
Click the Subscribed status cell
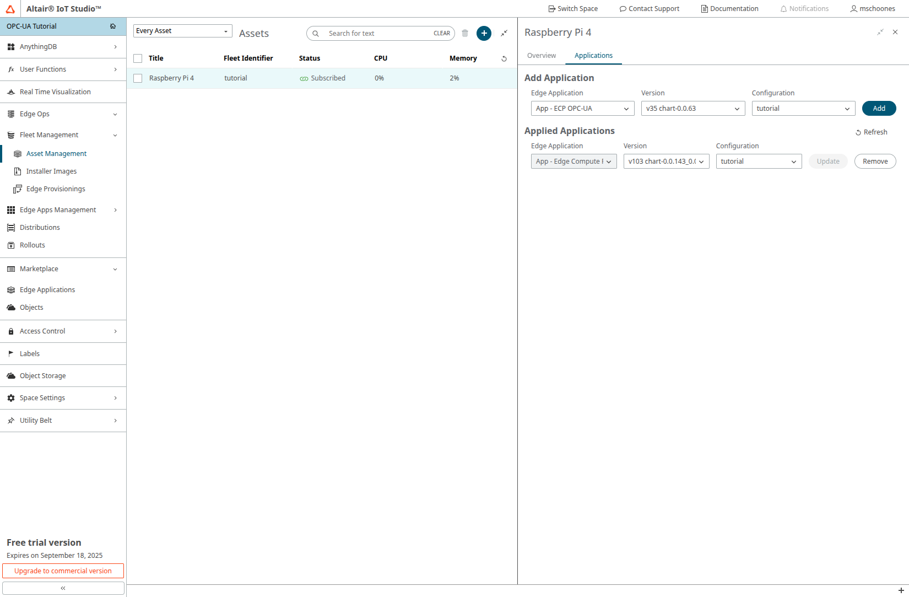(323, 78)
